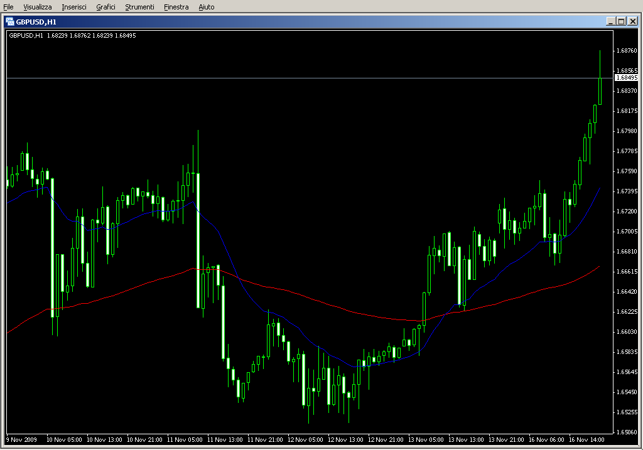This screenshot has height=450, width=643.
Task: Click the 1.68370 price scale label
Action: coord(627,91)
